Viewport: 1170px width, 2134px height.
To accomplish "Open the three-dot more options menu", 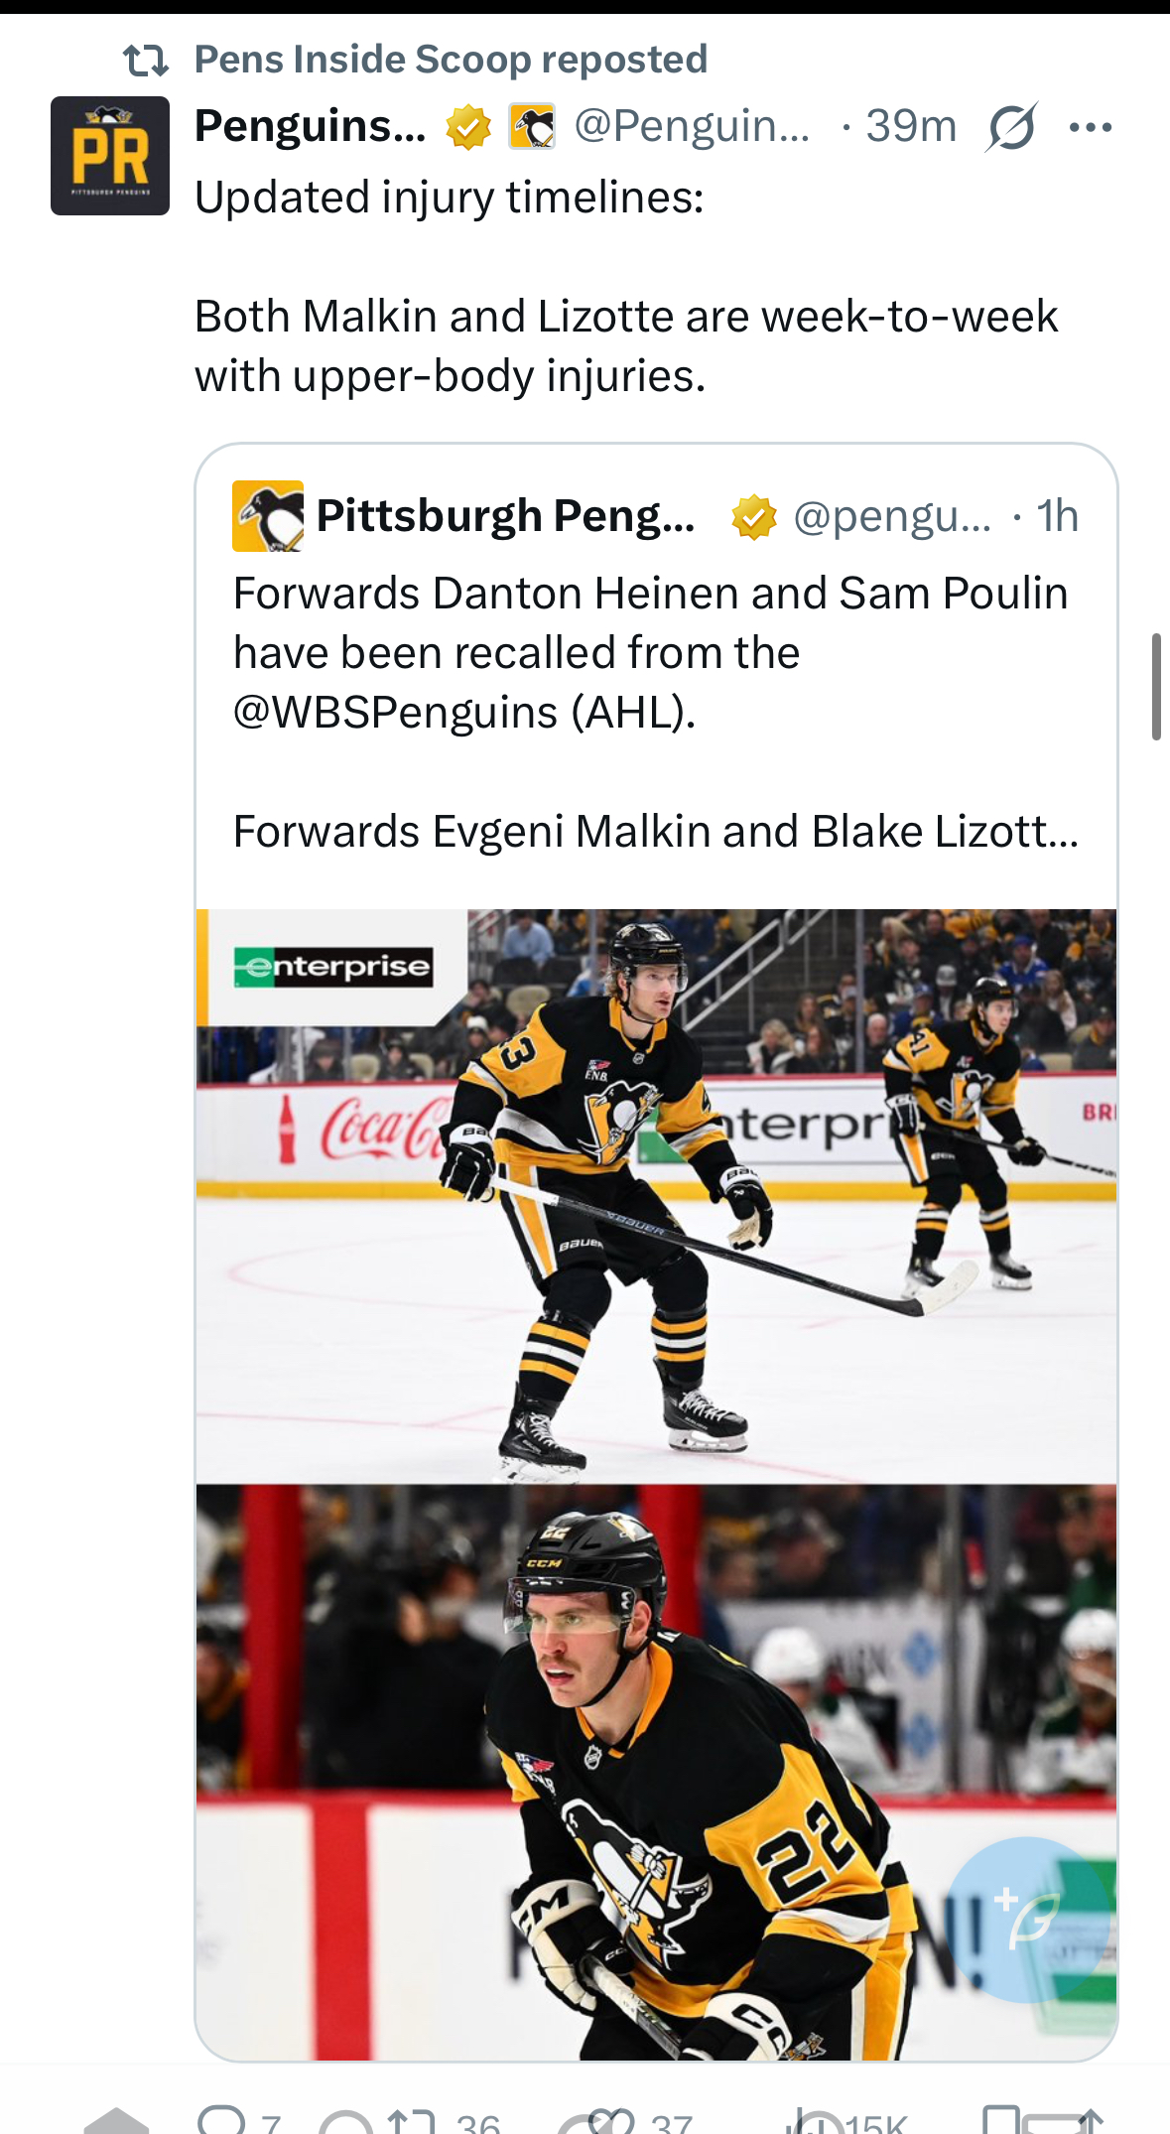I will (1091, 127).
